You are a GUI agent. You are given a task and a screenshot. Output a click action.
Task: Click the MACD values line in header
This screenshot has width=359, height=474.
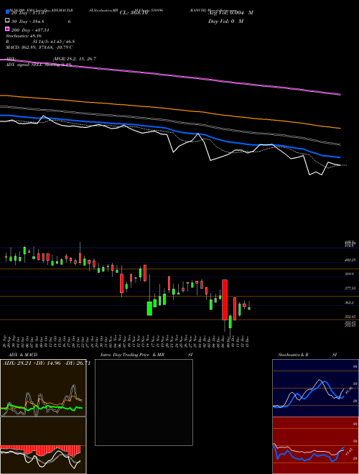click(39, 47)
